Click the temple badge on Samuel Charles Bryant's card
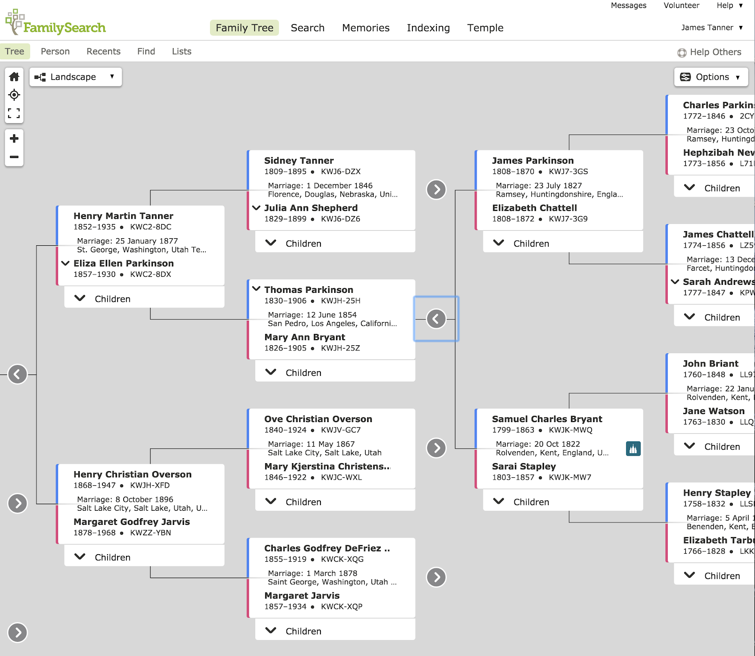 (x=633, y=448)
